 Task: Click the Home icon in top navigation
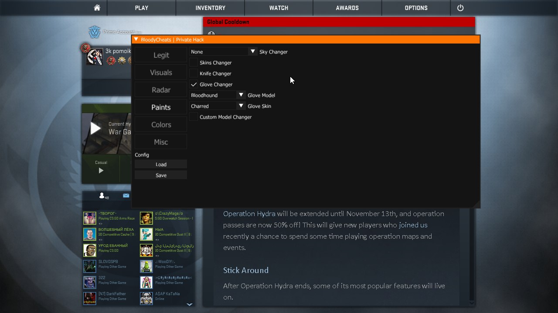coord(97,8)
